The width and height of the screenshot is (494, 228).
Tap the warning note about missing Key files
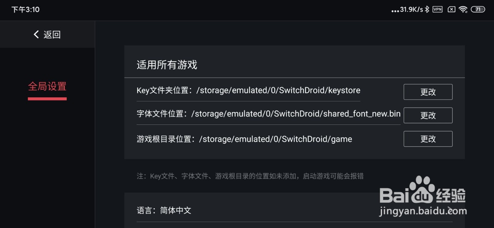250,176
